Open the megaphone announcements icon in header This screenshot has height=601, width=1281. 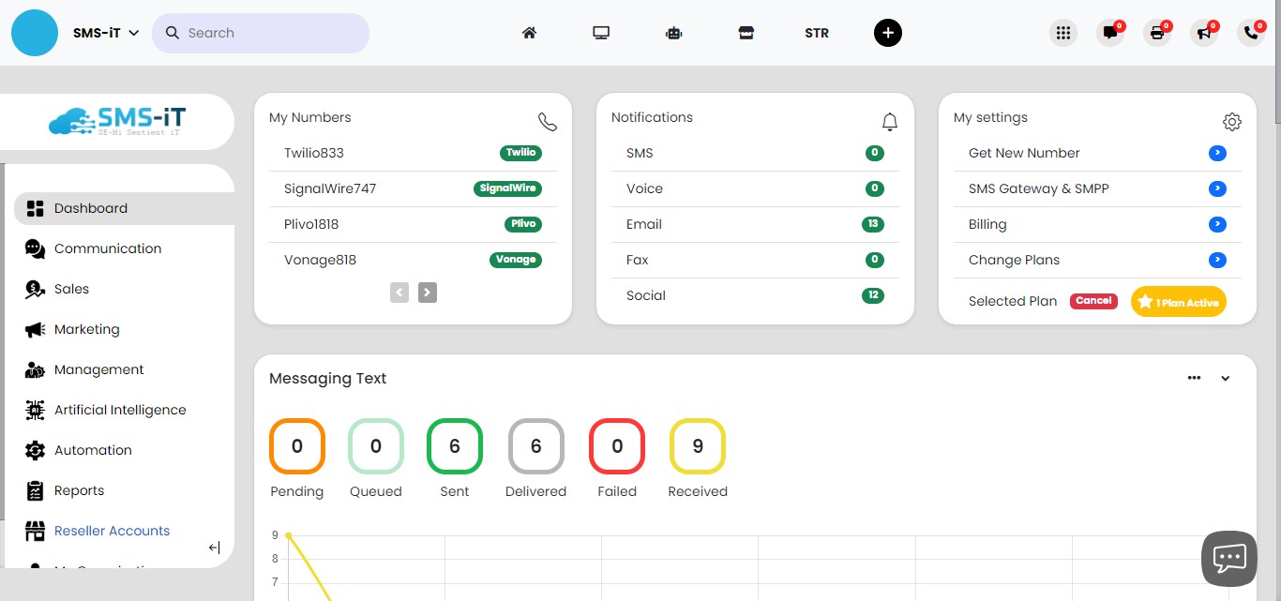pos(1203,33)
